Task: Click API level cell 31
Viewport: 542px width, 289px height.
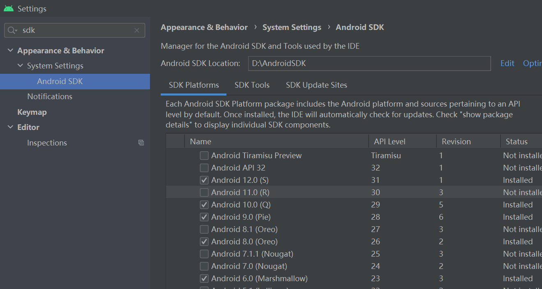Action: (375, 180)
